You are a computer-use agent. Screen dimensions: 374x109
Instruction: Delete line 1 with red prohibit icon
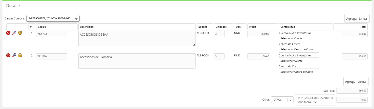click(8, 33)
